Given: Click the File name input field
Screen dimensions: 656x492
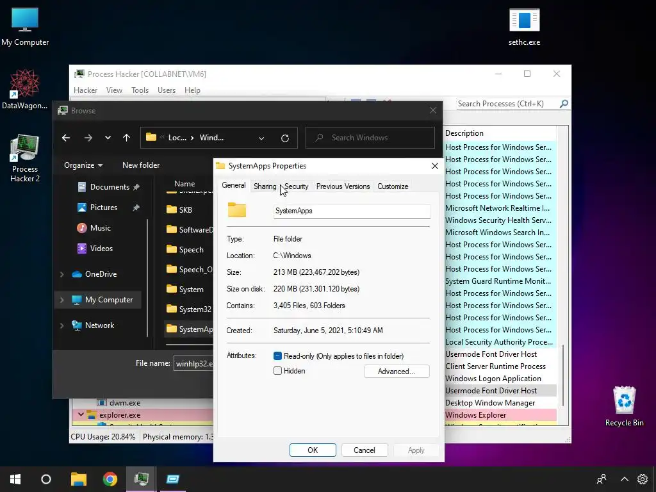Looking at the screenshot, I should pos(194,364).
